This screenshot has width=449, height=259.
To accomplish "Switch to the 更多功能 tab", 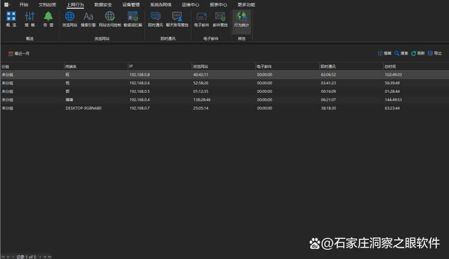I will (x=246, y=5).
